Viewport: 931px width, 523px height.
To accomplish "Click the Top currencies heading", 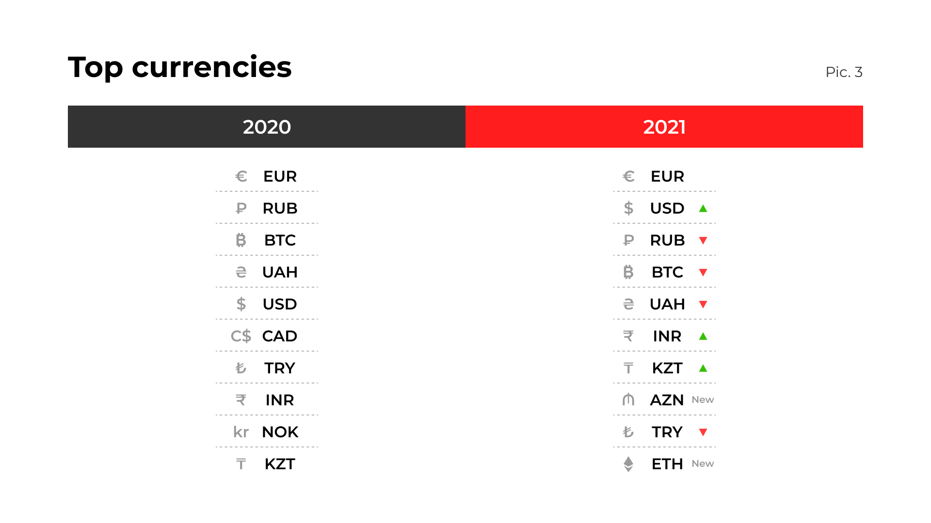I will [x=180, y=67].
